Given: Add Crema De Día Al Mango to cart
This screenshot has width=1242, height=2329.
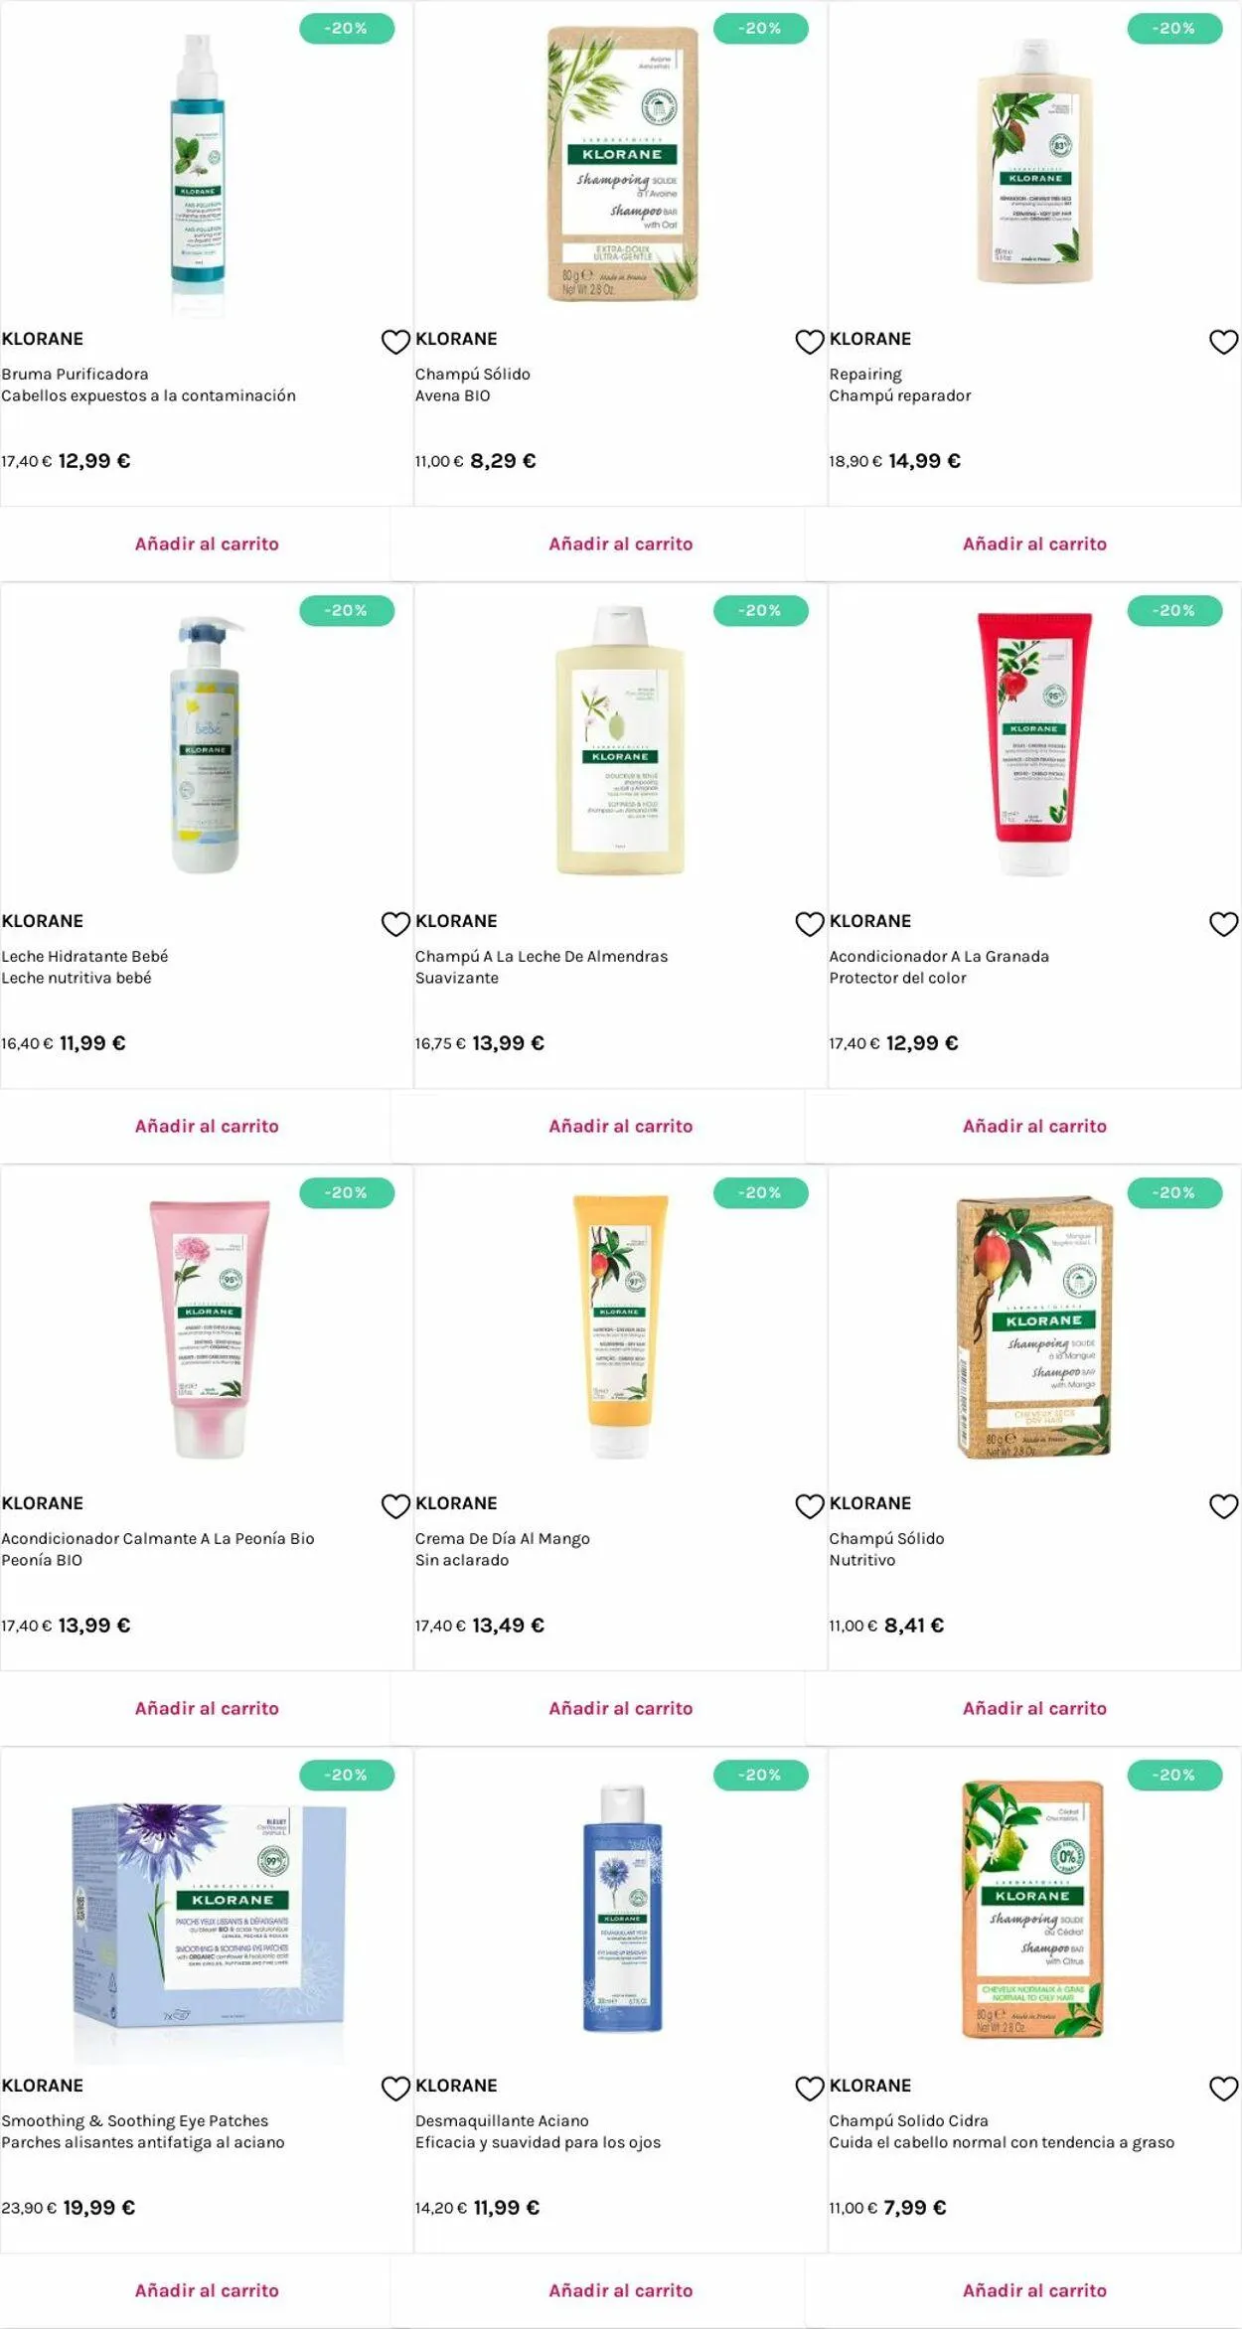Looking at the screenshot, I should [621, 1708].
